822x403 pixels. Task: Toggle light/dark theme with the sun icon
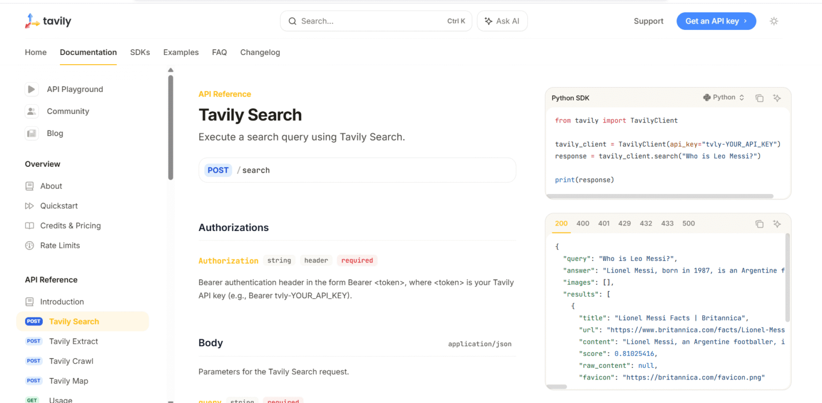tap(774, 21)
